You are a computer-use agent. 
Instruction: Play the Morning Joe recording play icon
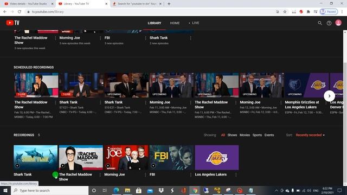[x=108, y=166]
